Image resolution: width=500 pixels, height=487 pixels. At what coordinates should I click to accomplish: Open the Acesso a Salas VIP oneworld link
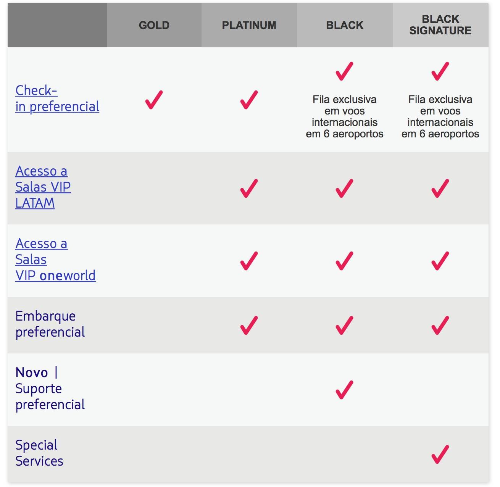55,260
